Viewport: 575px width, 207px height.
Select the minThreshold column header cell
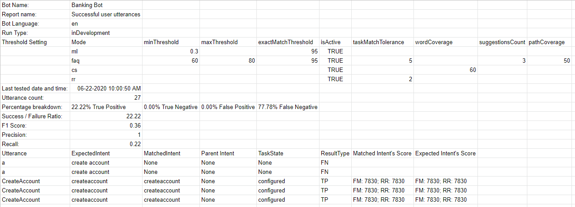point(162,42)
